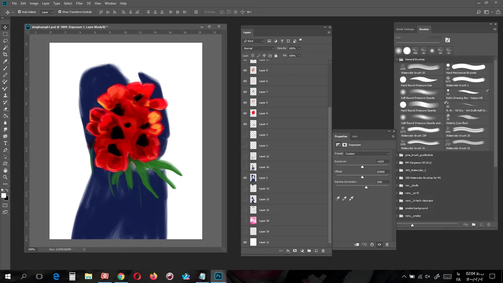The image size is (503, 283).
Task: Select the Magic Wand tool
Action: (x=5, y=48)
